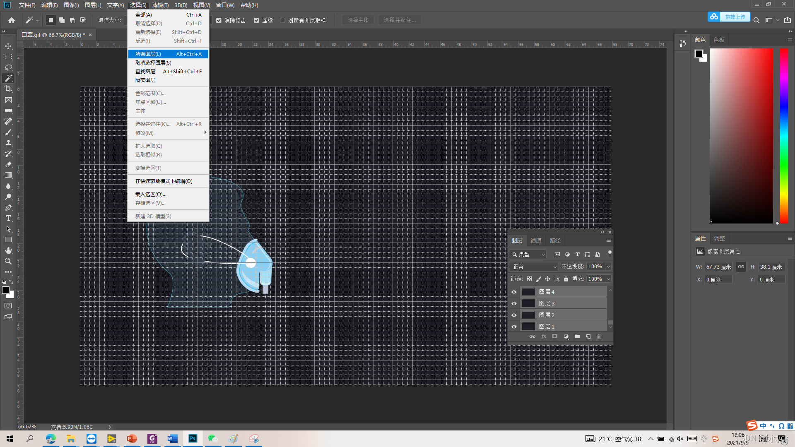The width and height of the screenshot is (795, 447).
Task: Click the create new group folder icon
Action: pyautogui.click(x=577, y=336)
